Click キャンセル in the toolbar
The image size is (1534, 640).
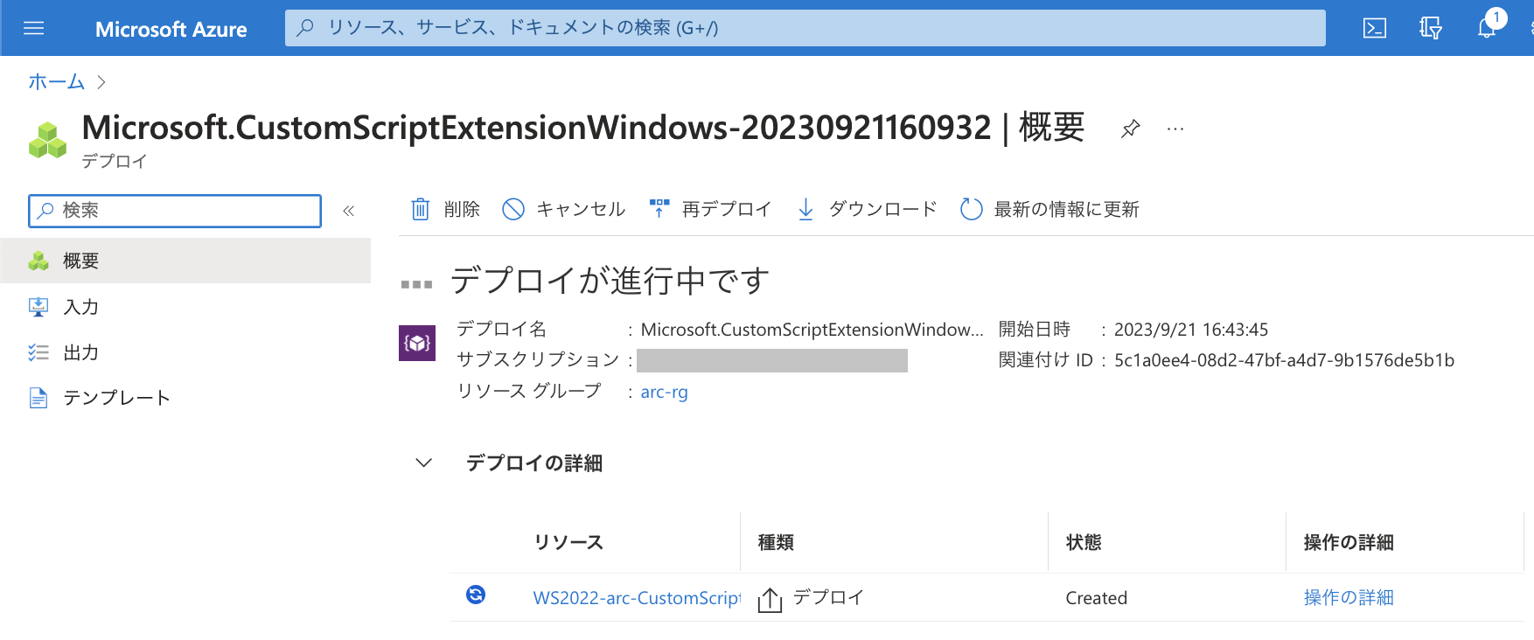(564, 209)
